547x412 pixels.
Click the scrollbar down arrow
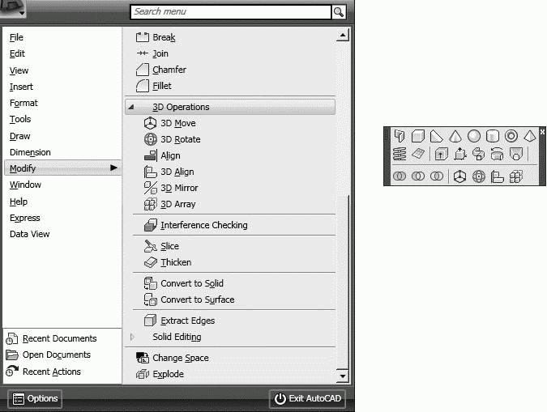(343, 376)
